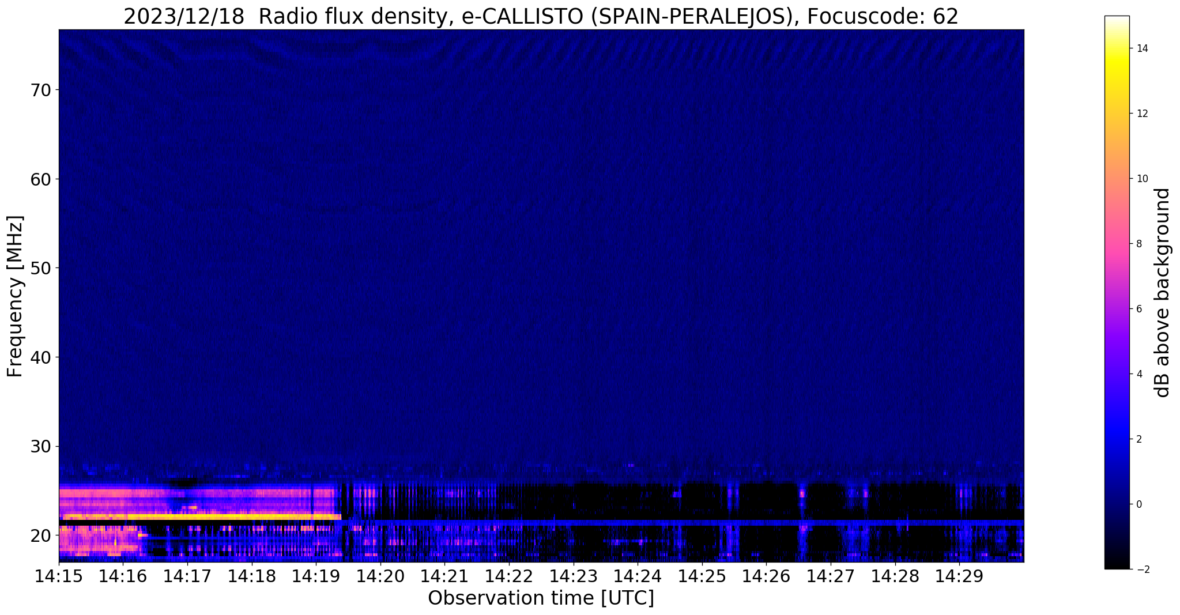The height and width of the screenshot is (615, 1180).
Task: Click the 14:27 time tick label
Action: coord(831,576)
